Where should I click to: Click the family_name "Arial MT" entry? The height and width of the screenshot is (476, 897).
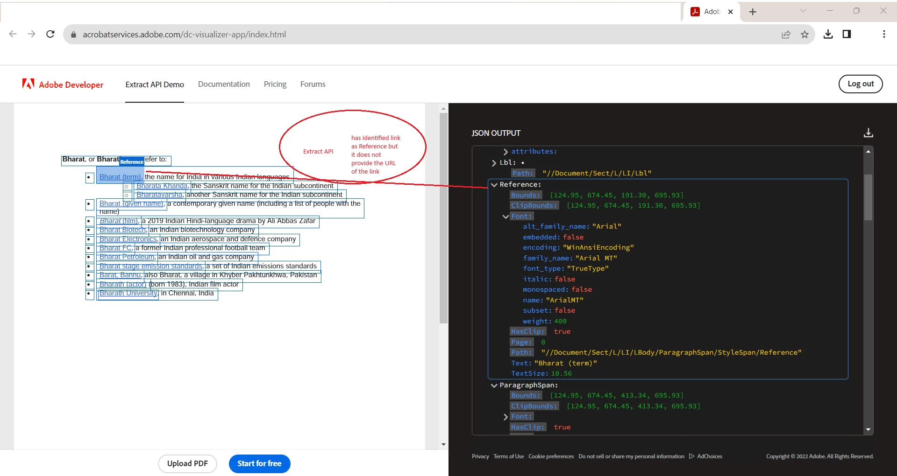(x=570, y=258)
